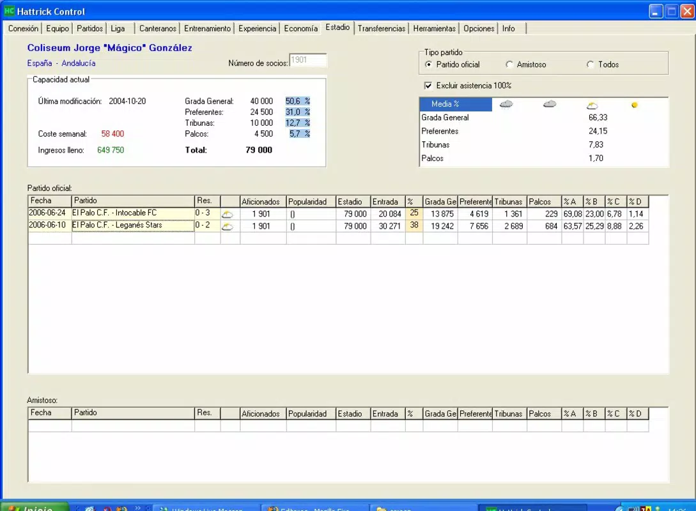Switch to the Transferencias tab
Screen dimensions: 696x511
tap(382, 28)
